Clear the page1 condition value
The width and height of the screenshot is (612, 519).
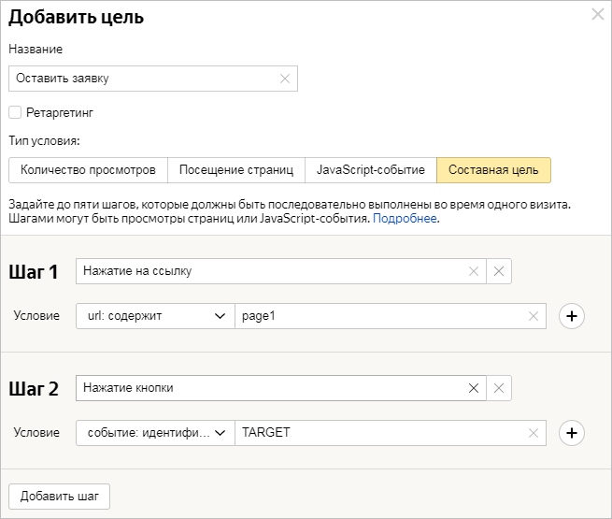[534, 316]
